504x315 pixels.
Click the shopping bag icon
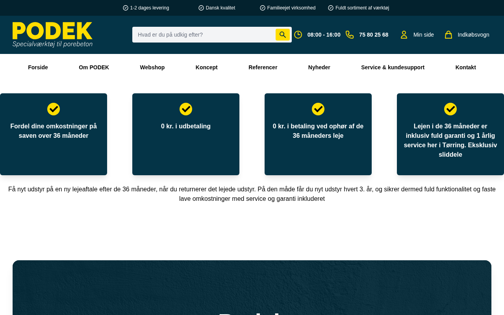coord(448,35)
